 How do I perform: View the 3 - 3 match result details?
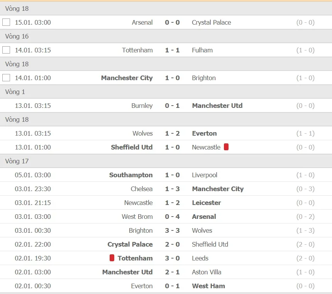172,230
